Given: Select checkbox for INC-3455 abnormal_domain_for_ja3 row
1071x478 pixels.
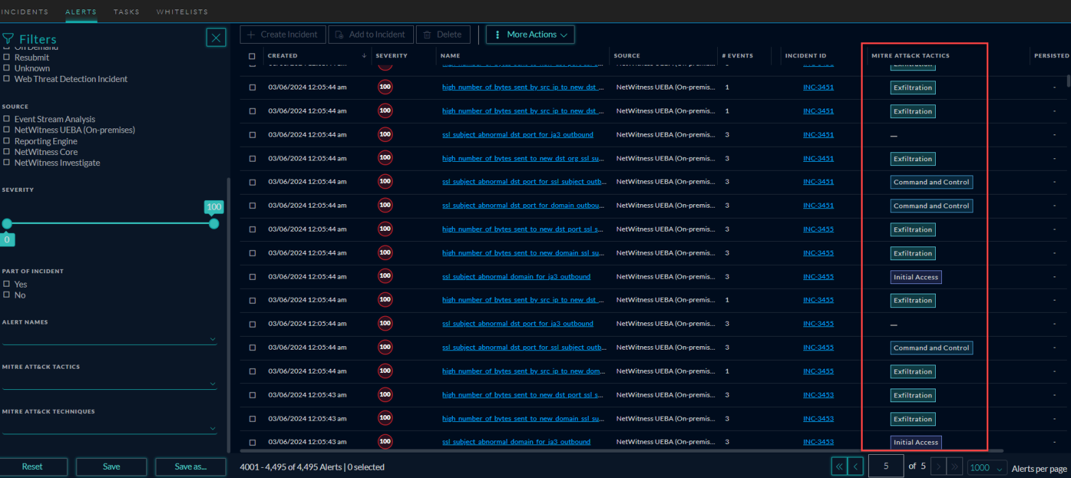Looking at the screenshot, I should coord(252,277).
